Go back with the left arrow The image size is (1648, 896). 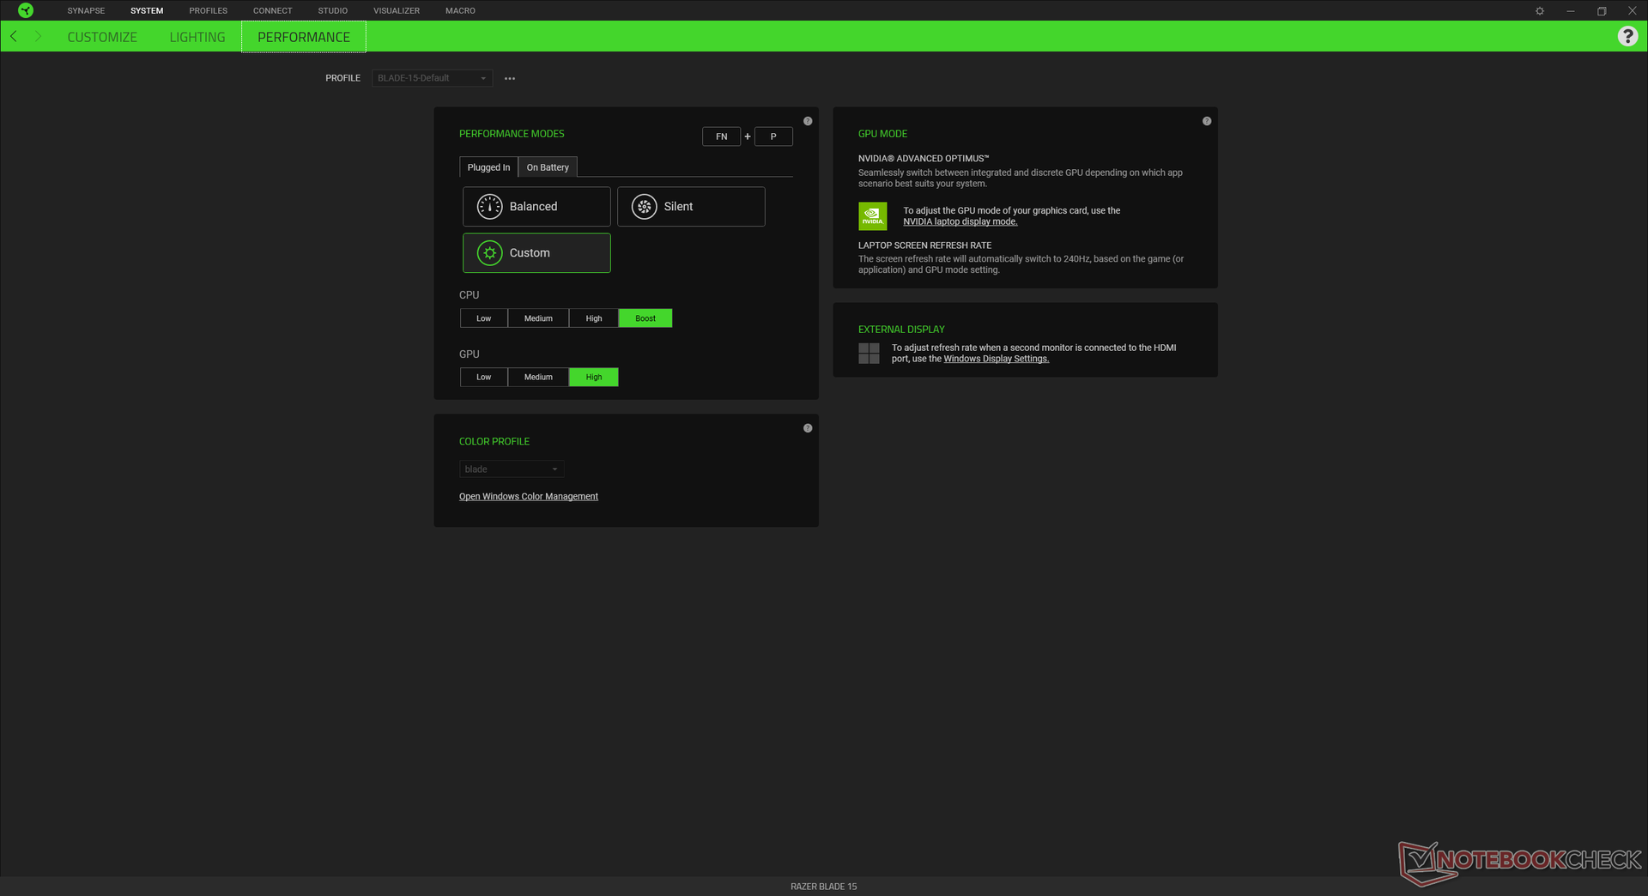[14, 36]
